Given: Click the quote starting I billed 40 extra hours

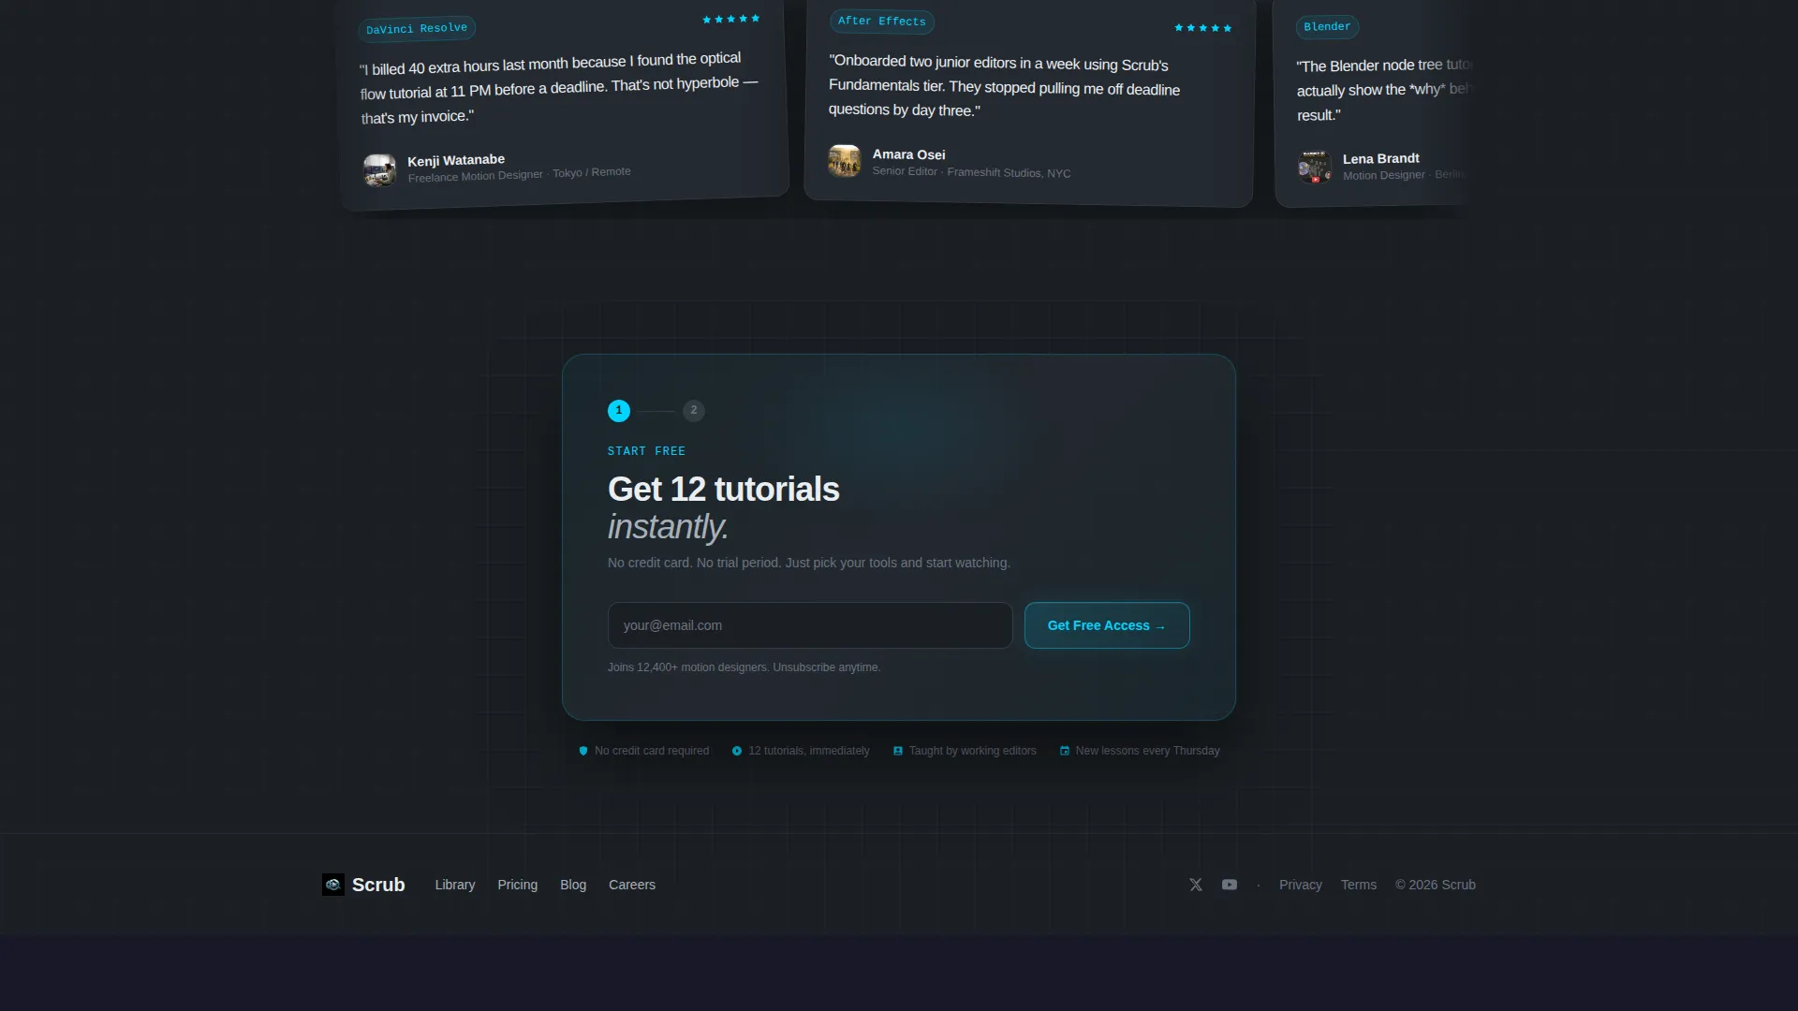Looking at the screenshot, I should pos(559,88).
